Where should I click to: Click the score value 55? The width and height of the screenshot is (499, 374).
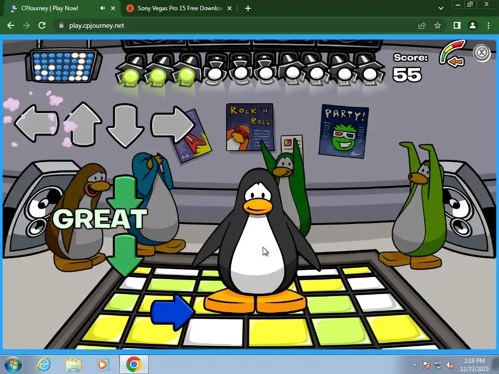407,75
